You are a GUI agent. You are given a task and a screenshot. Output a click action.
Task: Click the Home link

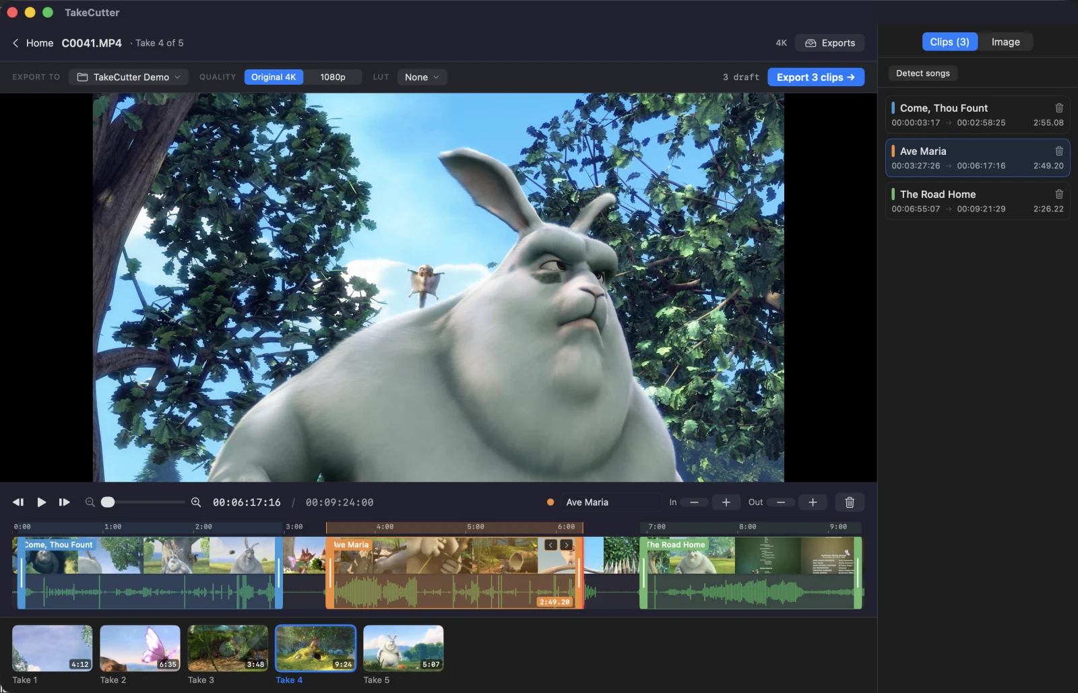[x=40, y=43]
